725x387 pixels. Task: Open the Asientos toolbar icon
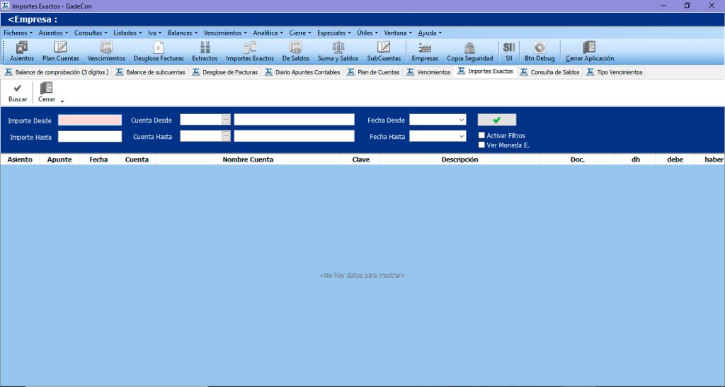(22, 48)
